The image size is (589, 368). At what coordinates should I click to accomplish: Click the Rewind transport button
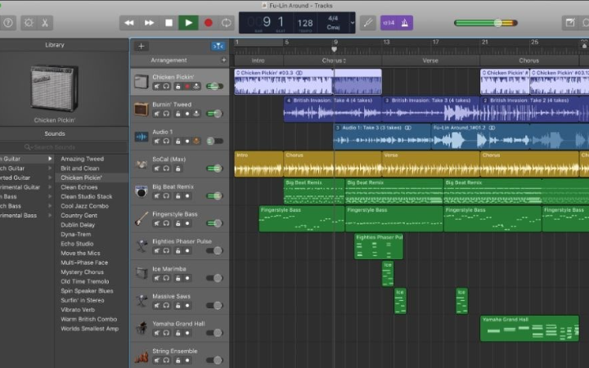tap(129, 23)
